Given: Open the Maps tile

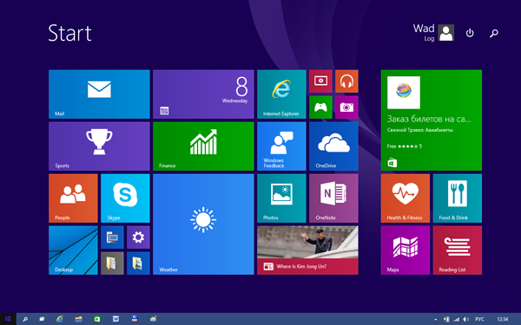Looking at the screenshot, I should 406,250.
